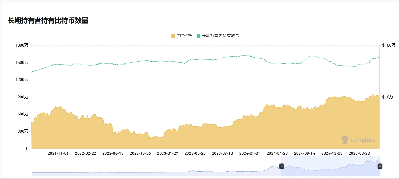
Task: Click the 300万 left axis label
Action: tap(23, 131)
